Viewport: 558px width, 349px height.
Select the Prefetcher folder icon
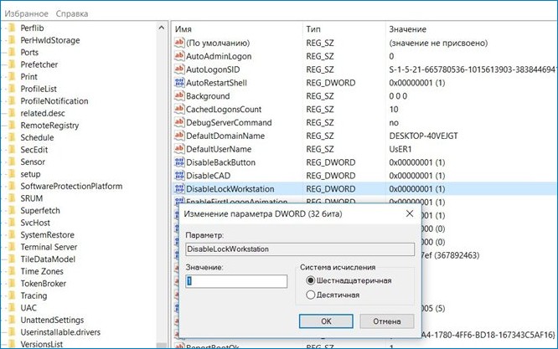10,64
